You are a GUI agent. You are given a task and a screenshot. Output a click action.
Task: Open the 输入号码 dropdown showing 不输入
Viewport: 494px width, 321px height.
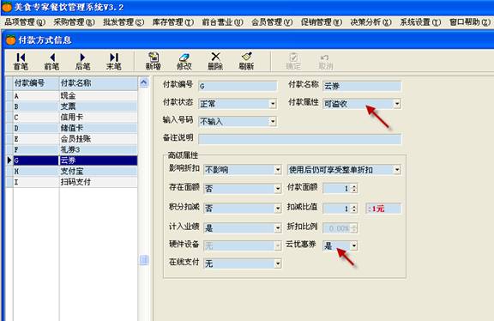tap(273, 121)
